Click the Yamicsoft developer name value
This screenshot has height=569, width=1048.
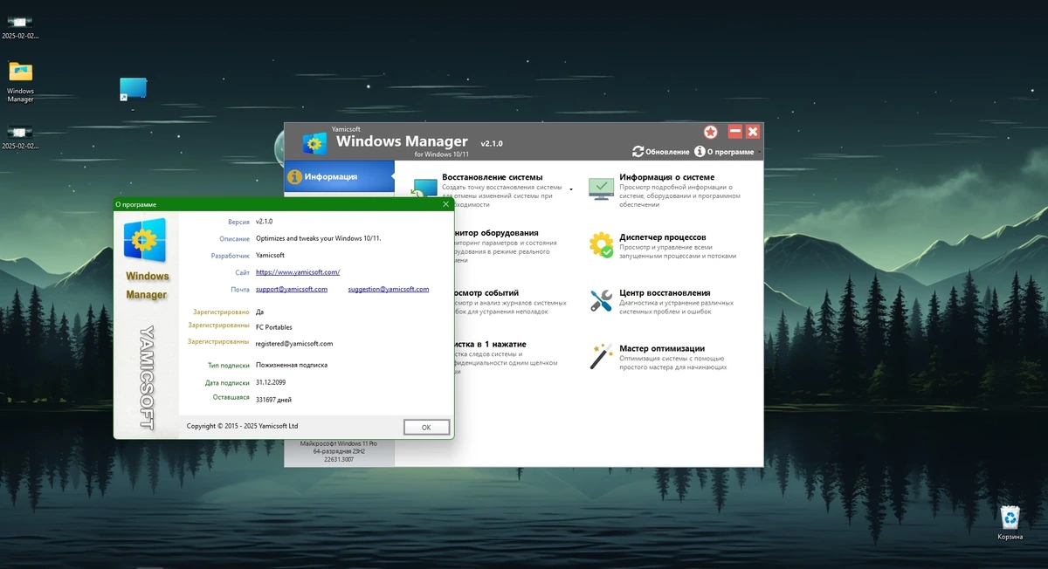(270, 255)
